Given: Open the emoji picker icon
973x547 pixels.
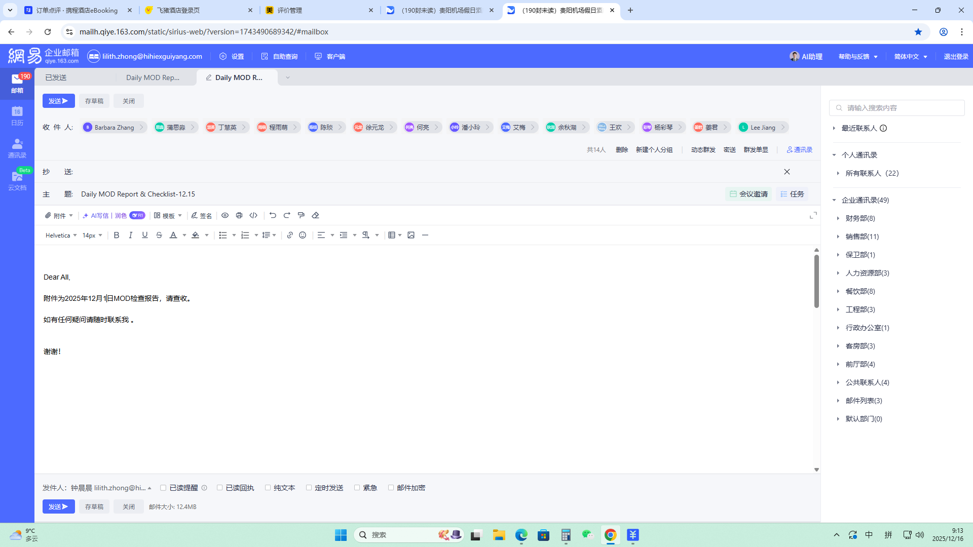Looking at the screenshot, I should click(x=303, y=235).
